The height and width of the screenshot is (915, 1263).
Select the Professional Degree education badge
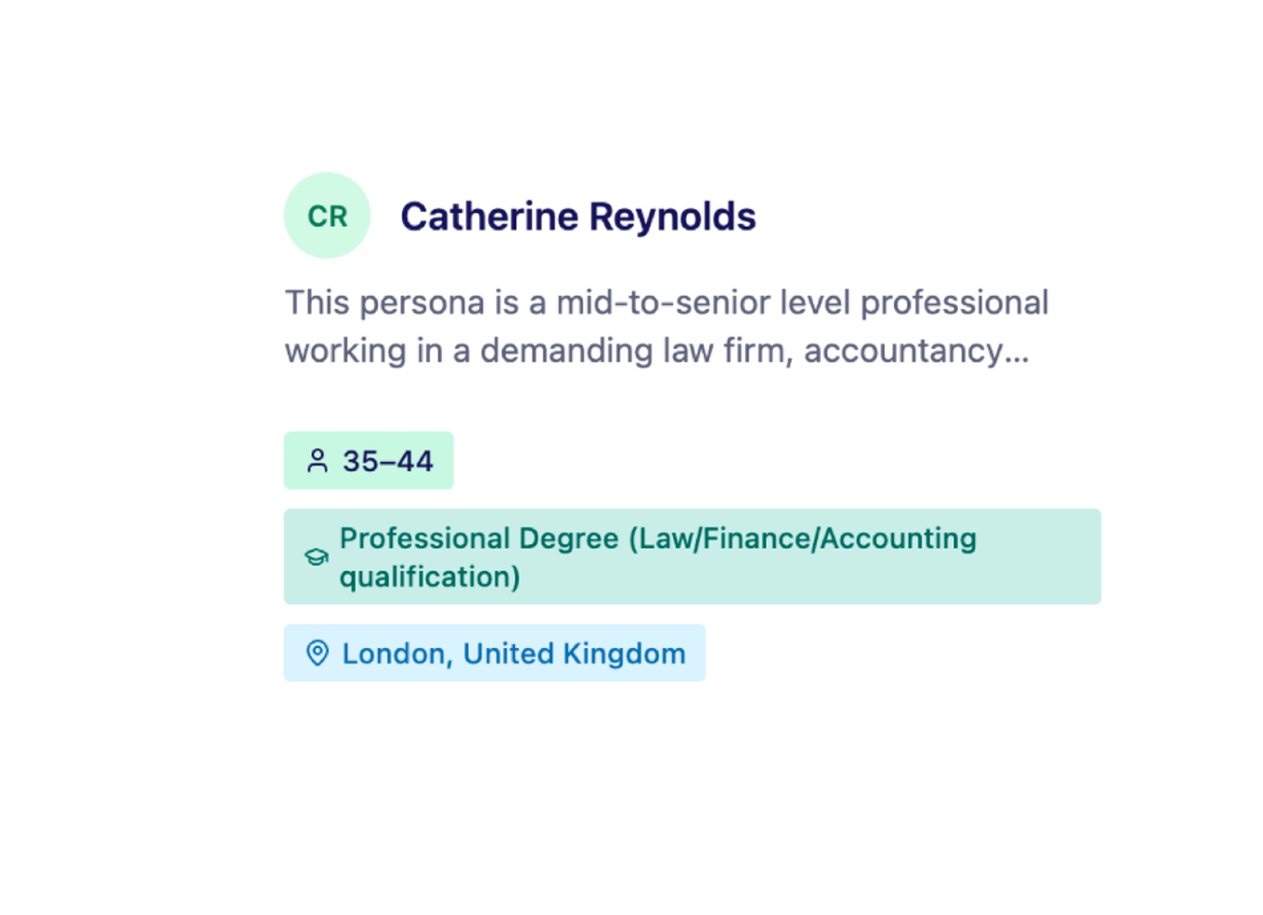[x=691, y=557]
